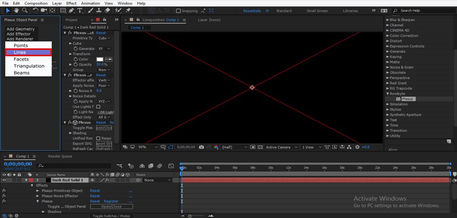The width and height of the screenshot is (457, 218).
Task: Toggle fx switch for Plexus effect in timeline
Action: [x=4, y=201]
